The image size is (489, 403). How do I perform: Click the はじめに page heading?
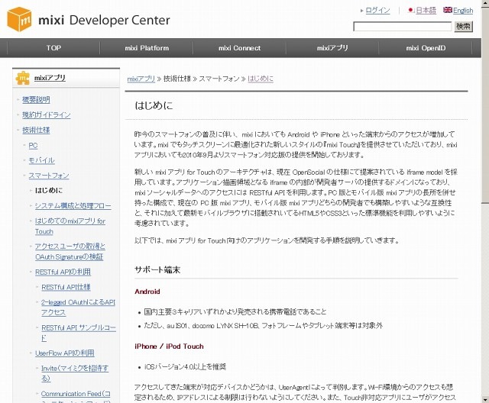pos(154,105)
